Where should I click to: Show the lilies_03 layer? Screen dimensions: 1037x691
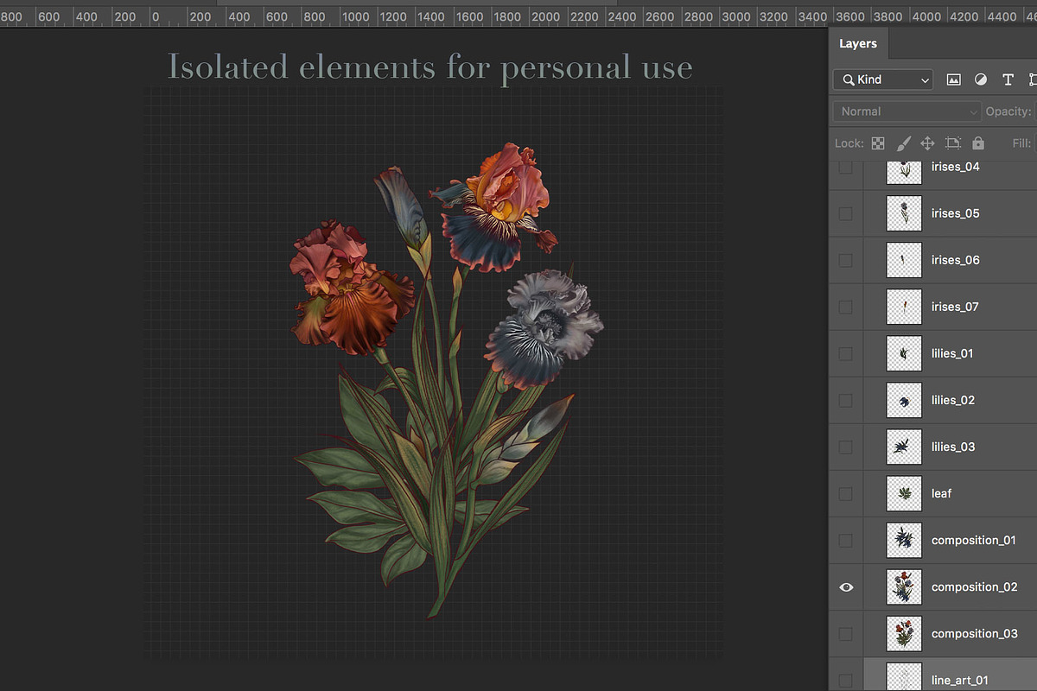click(846, 447)
